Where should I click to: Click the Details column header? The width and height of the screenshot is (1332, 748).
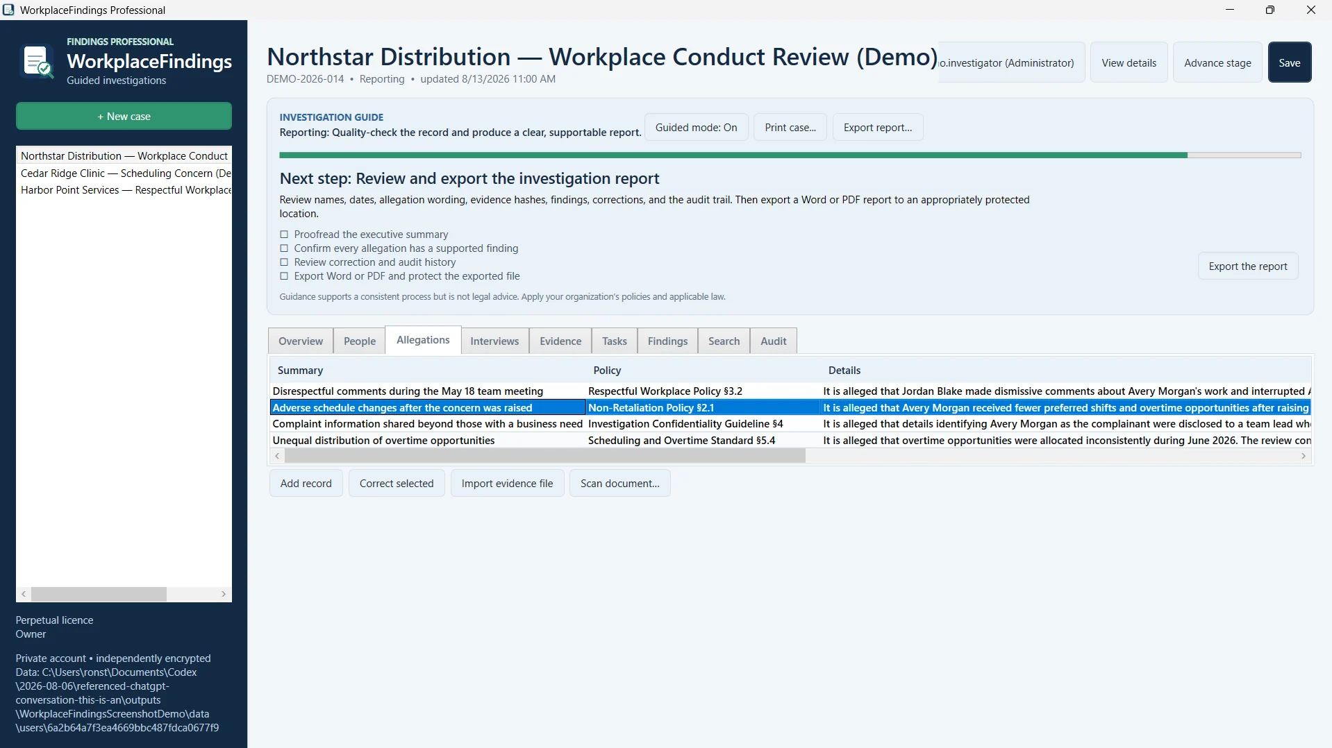pyautogui.click(x=1066, y=371)
